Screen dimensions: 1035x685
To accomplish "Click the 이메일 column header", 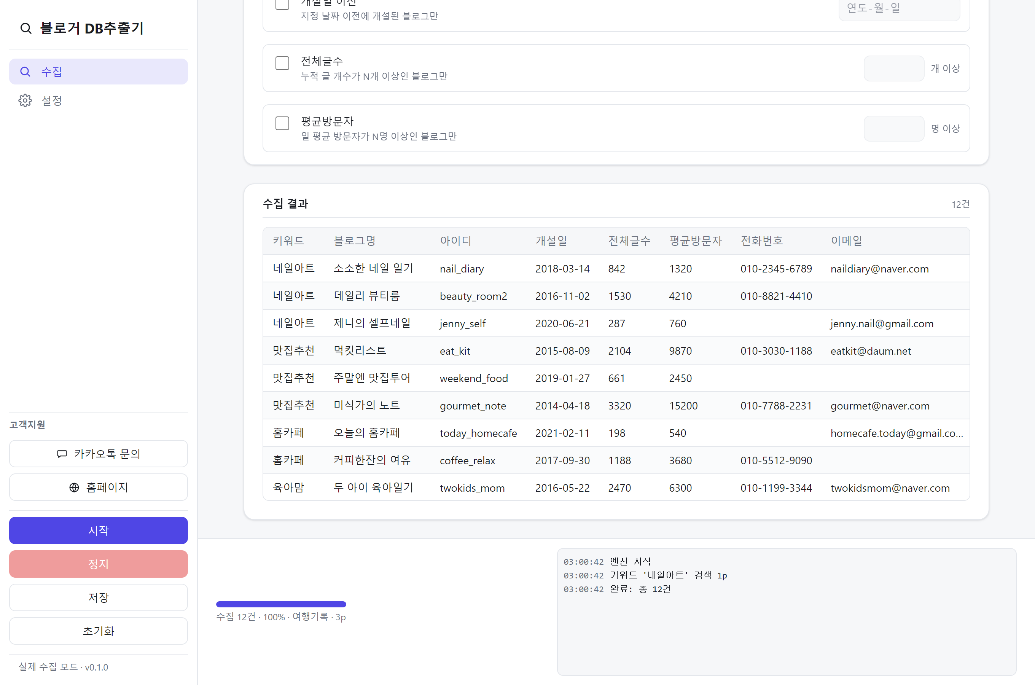I will (x=846, y=241).
